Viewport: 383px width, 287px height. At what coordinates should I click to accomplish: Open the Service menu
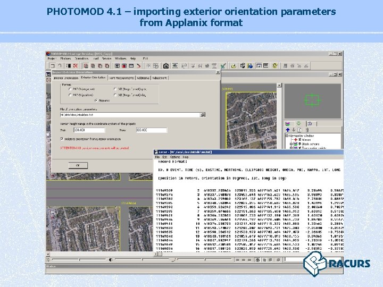point(107,58)
